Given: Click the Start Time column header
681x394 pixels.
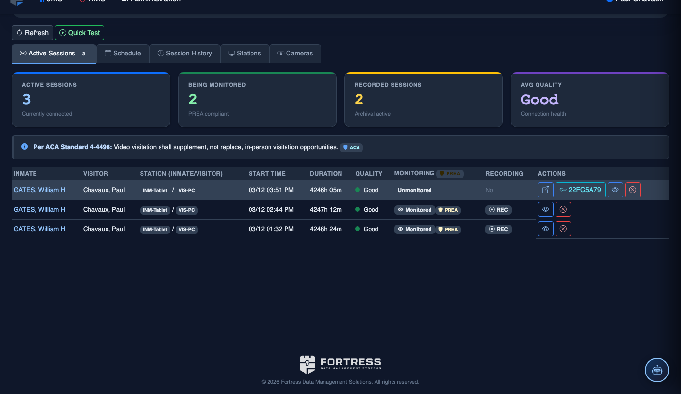Looking at the screenshot, I should coord(267,174).
